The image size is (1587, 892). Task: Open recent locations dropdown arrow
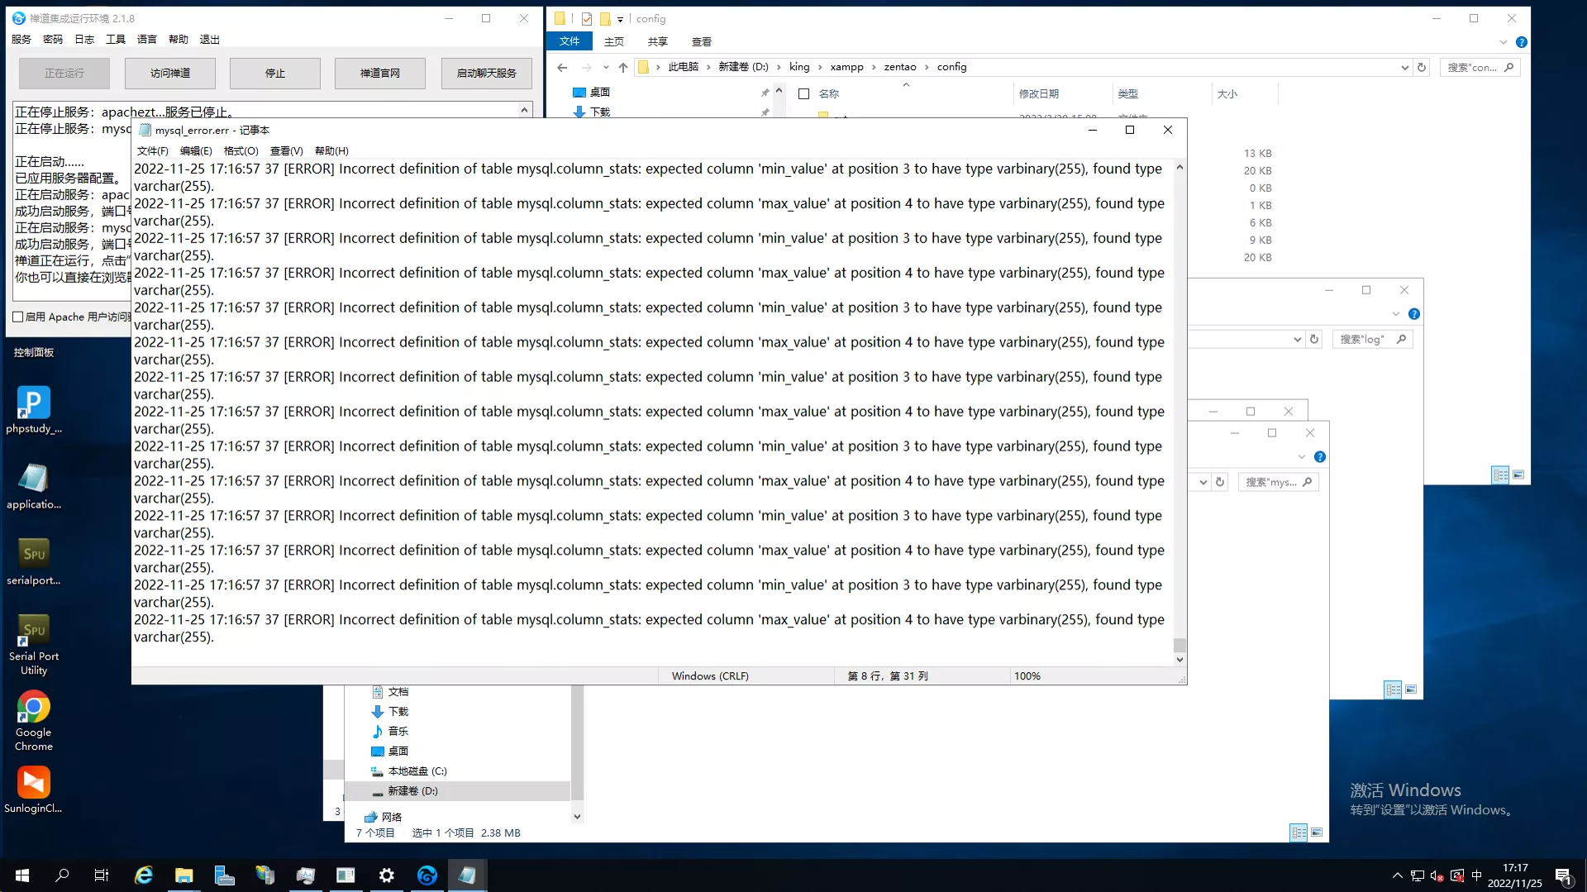point(606,68)
